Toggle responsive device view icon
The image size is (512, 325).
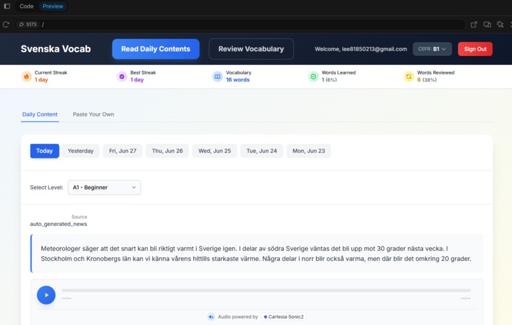[487, 25]
